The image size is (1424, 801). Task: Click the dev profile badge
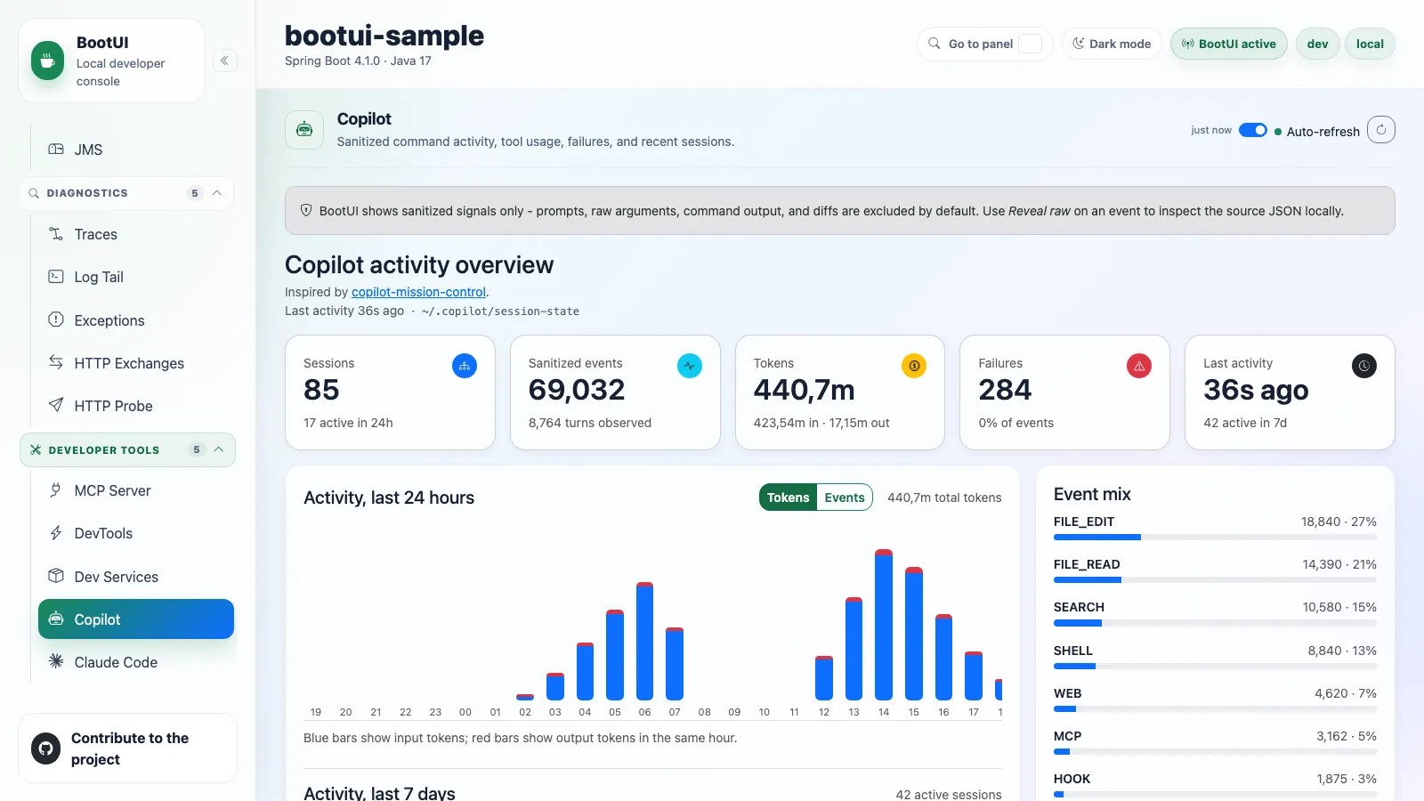[1317, 44]
